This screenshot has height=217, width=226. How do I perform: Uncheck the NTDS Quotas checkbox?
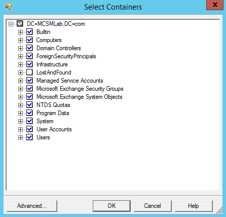click(29, 104)
